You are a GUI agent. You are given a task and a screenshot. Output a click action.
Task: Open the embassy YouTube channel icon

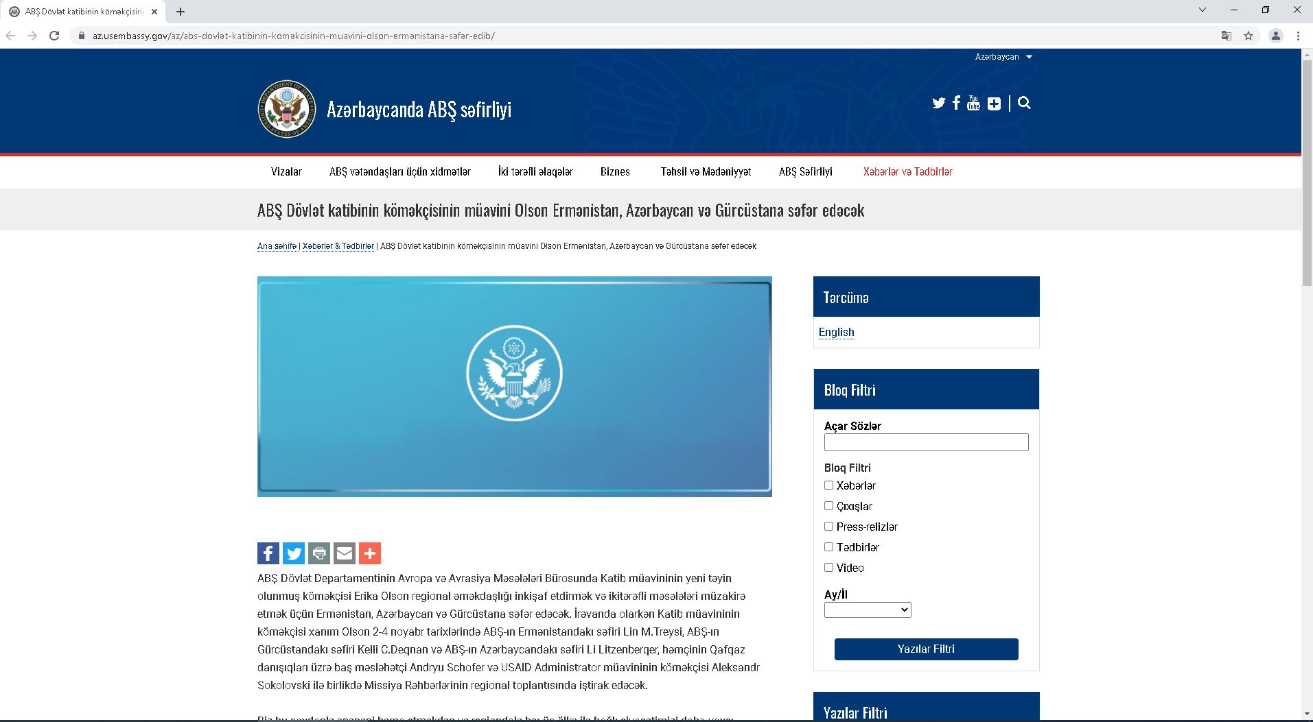coord(973,104)
